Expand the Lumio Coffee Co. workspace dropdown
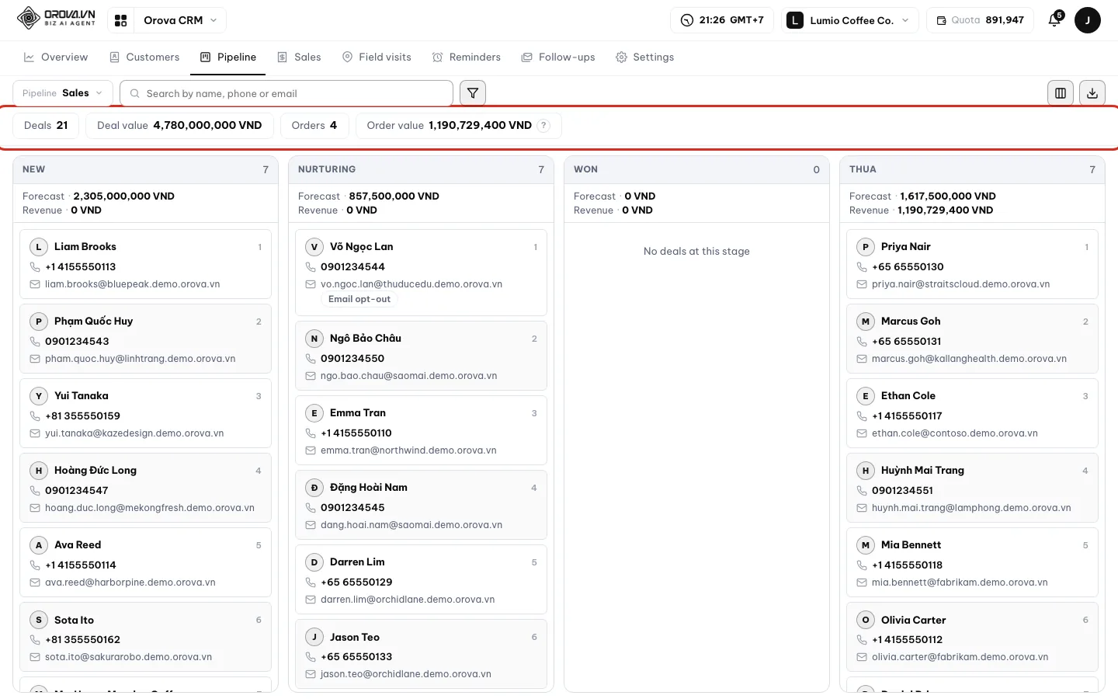 850,20
